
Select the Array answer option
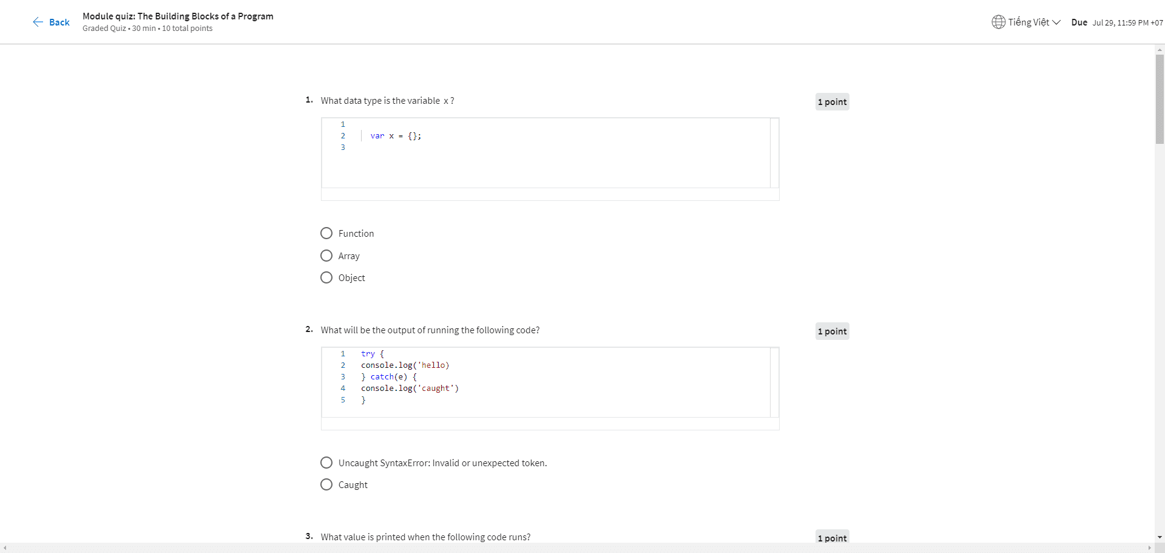tap(326, 256)
